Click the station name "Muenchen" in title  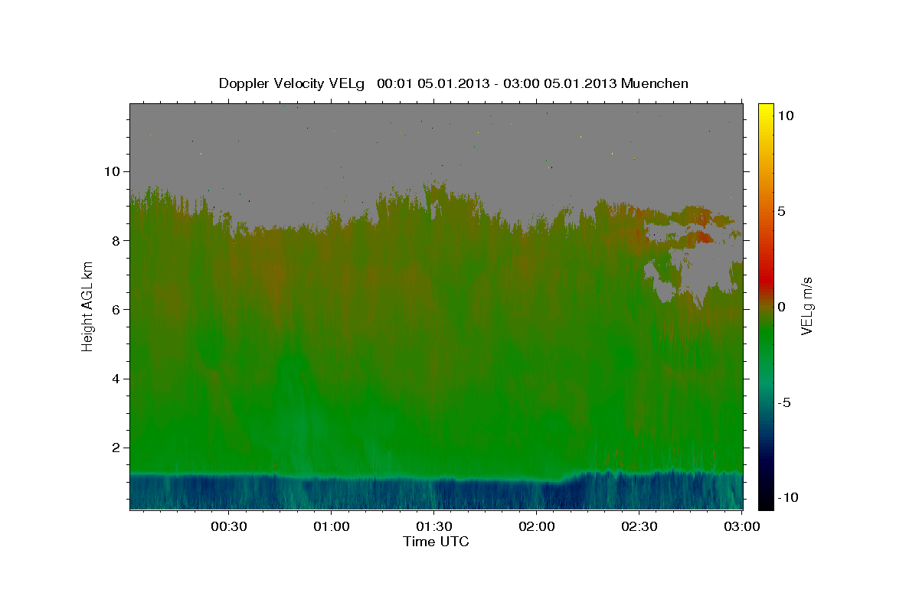(656, 83)
